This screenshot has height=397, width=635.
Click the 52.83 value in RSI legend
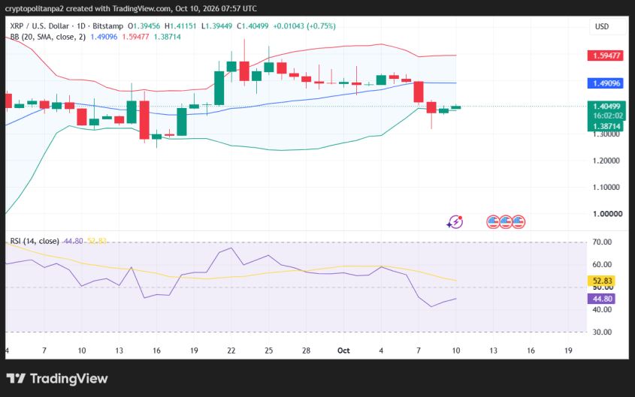97,241
